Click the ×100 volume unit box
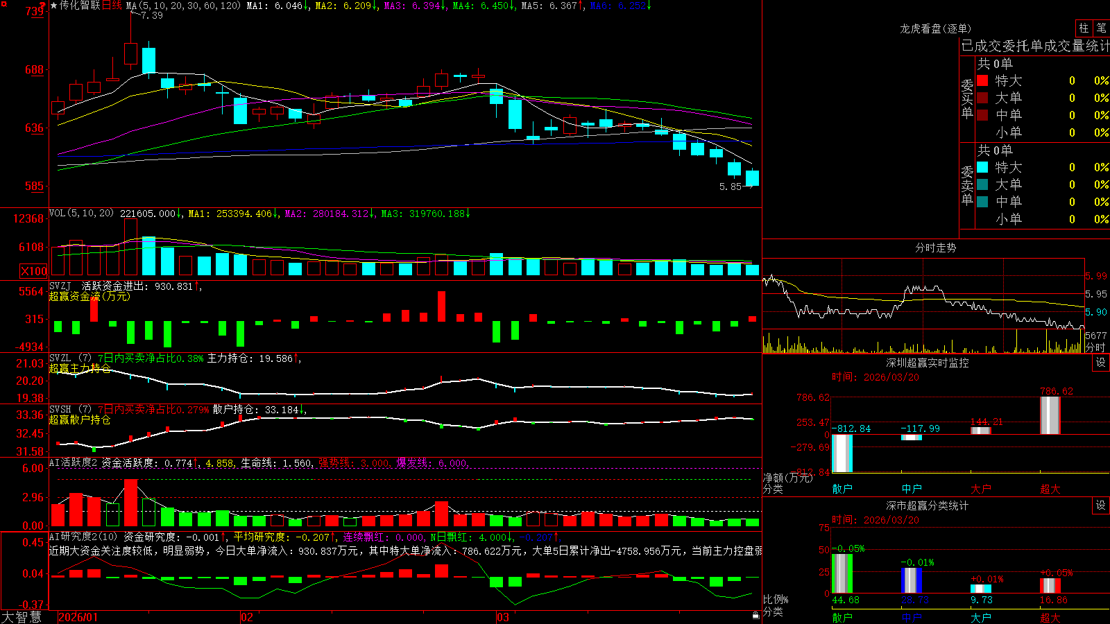 (x=33, y=271)
